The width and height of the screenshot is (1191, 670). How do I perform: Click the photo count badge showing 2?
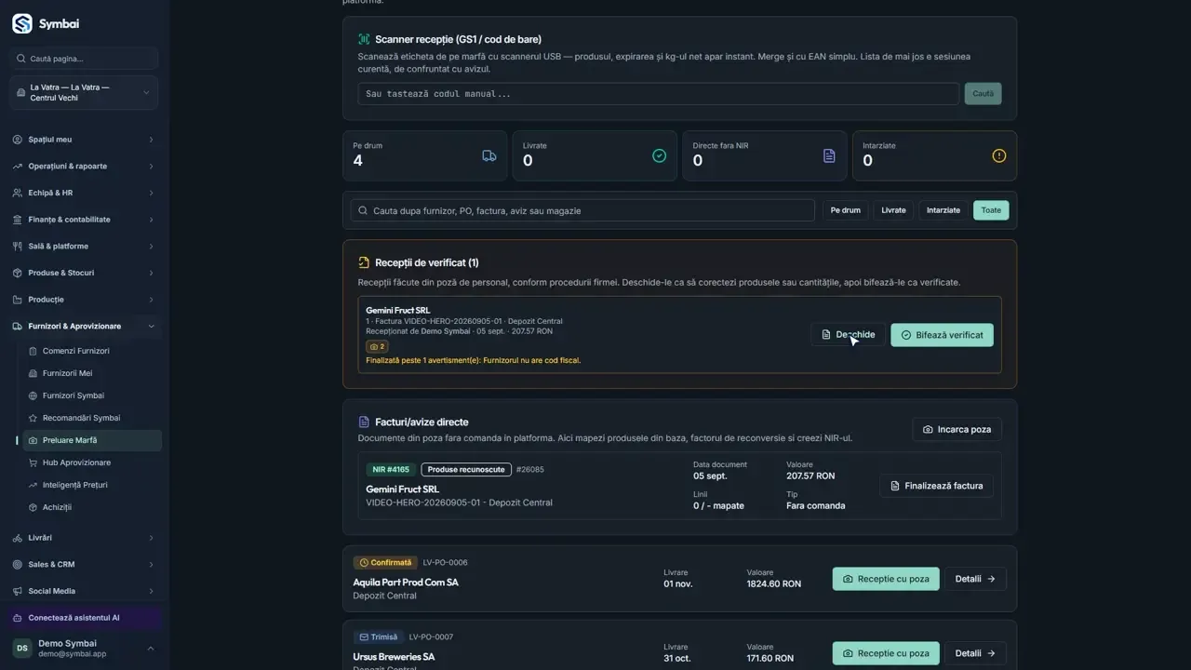tap(377, 346)
